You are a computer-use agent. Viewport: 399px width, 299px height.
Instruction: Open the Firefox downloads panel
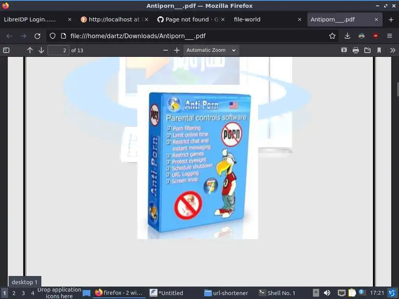tap(347, 36)
